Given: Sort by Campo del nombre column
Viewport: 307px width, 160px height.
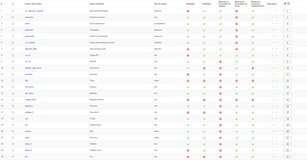Looking at the screenshot, I should pyautogui.click(x=33, y=4).
